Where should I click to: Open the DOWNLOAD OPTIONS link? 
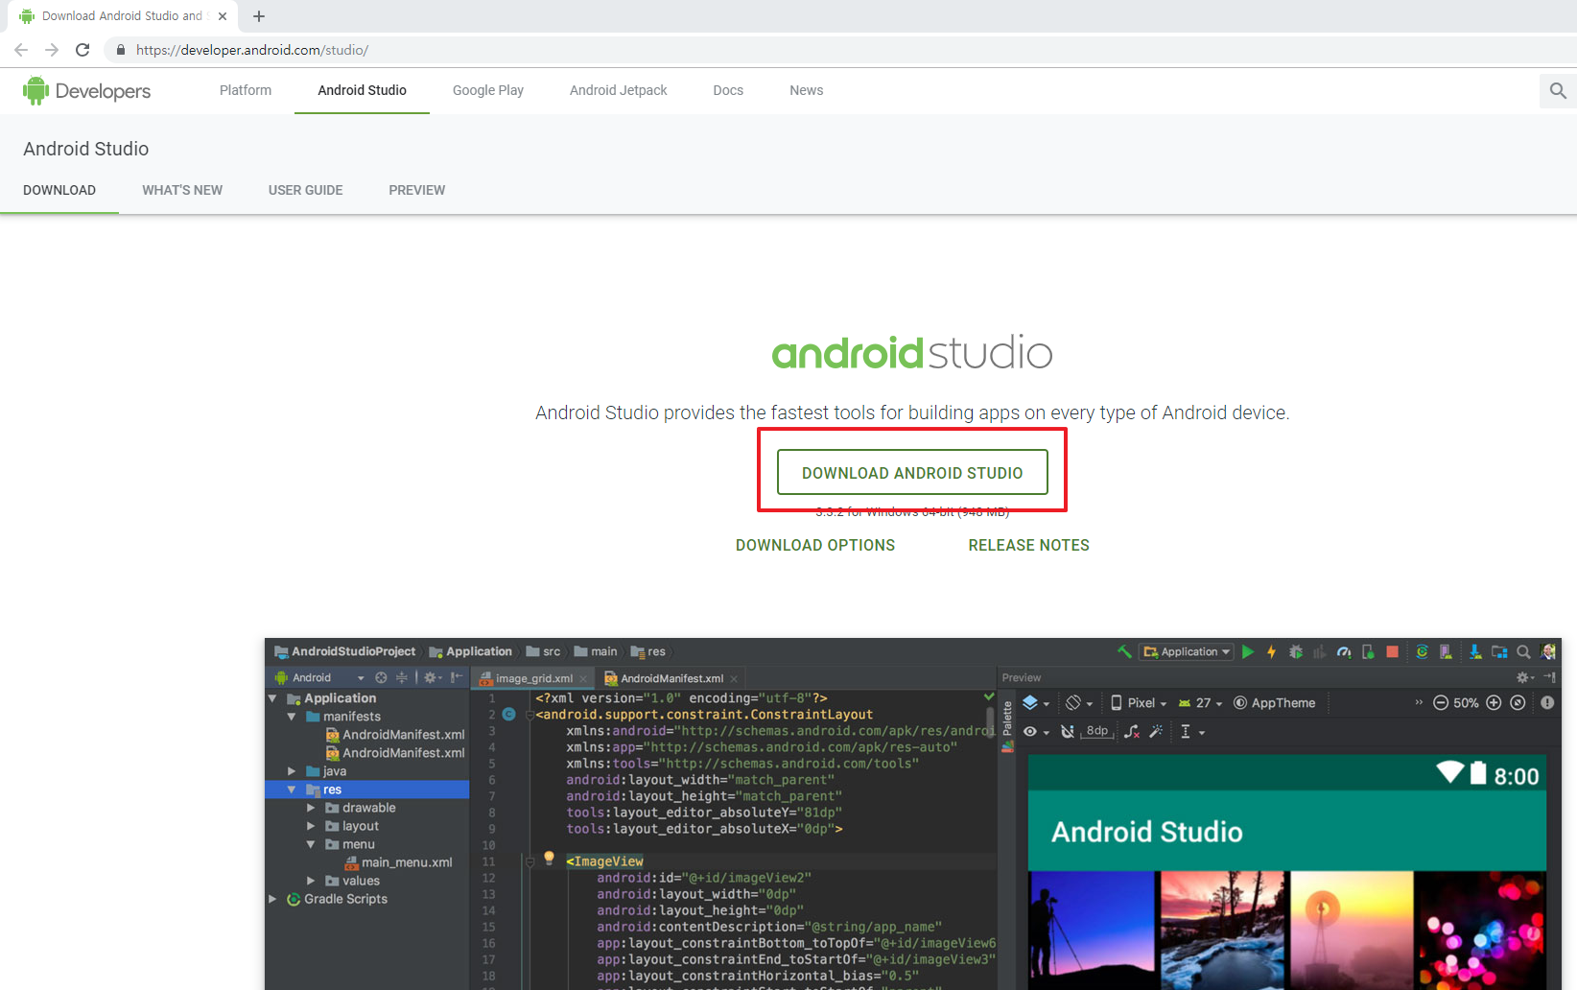click(x=815, y=545)
